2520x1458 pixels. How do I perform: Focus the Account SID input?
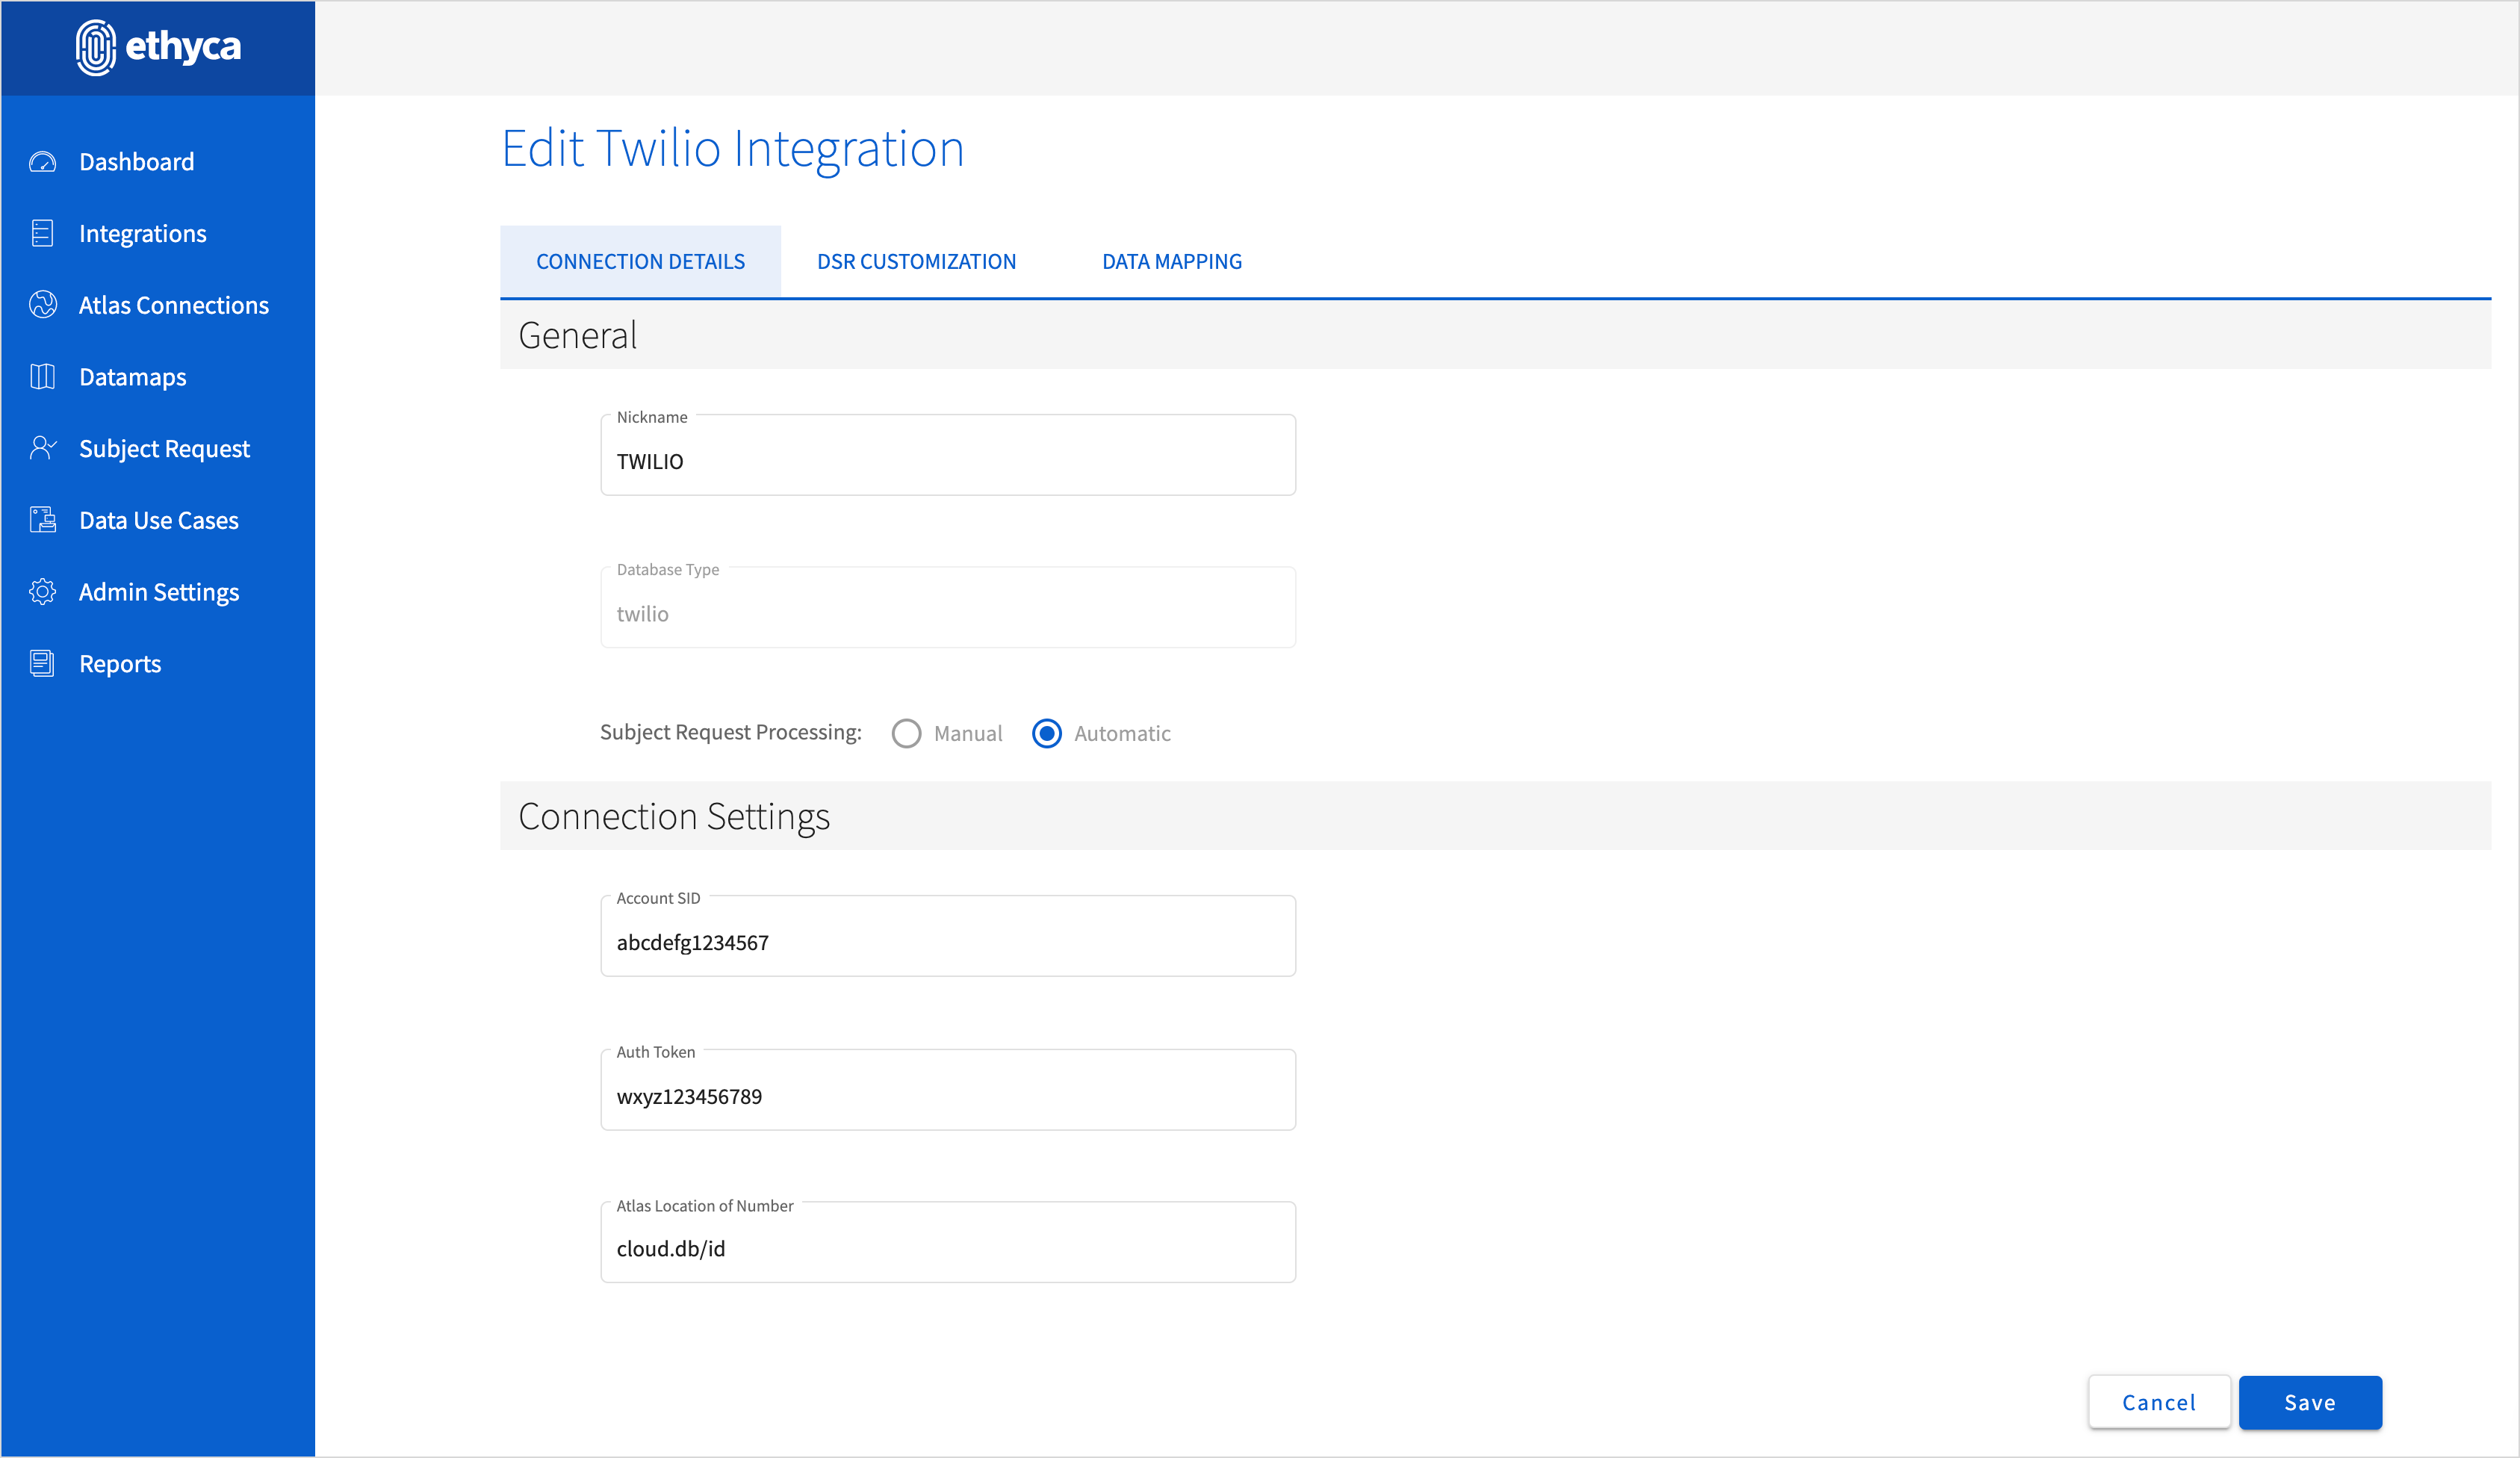pyautogui.click(x=947, y=942)
